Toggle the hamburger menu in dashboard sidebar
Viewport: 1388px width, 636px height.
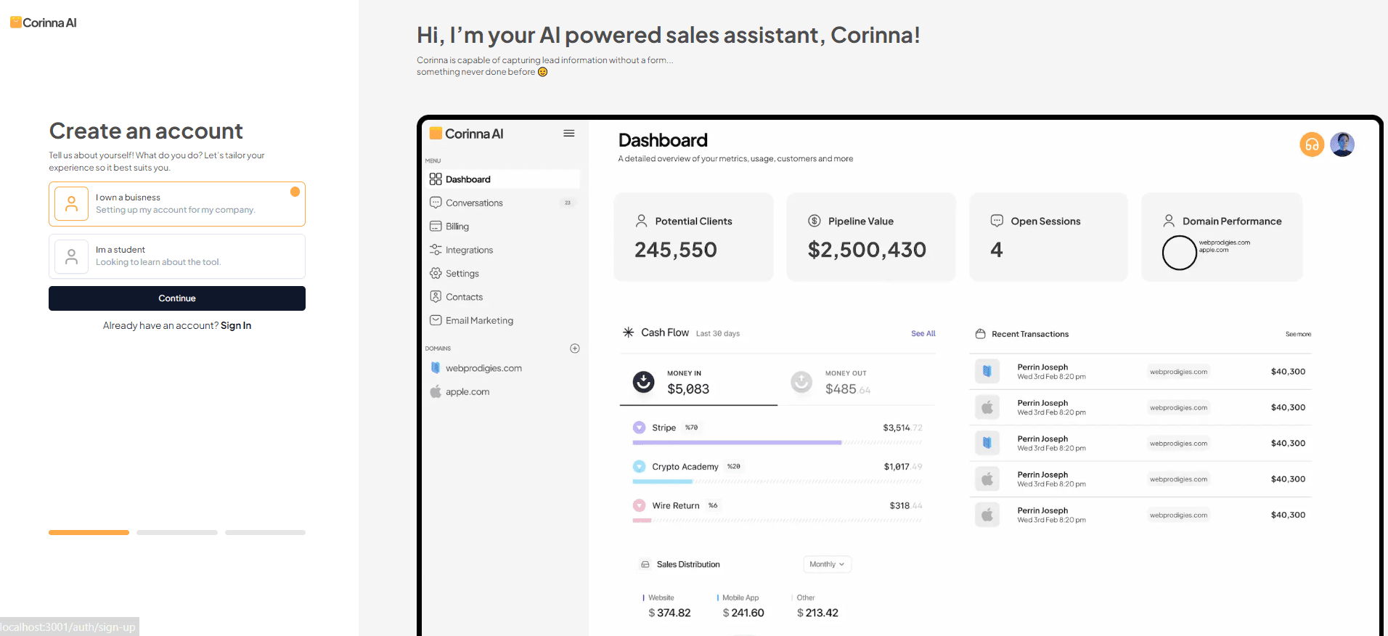569,134
